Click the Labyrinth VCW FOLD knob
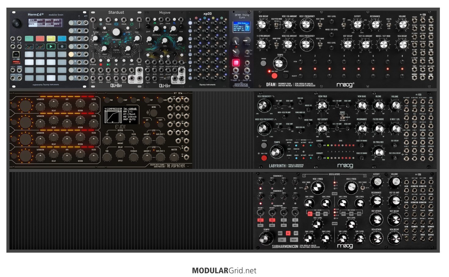 pos(322,105)
